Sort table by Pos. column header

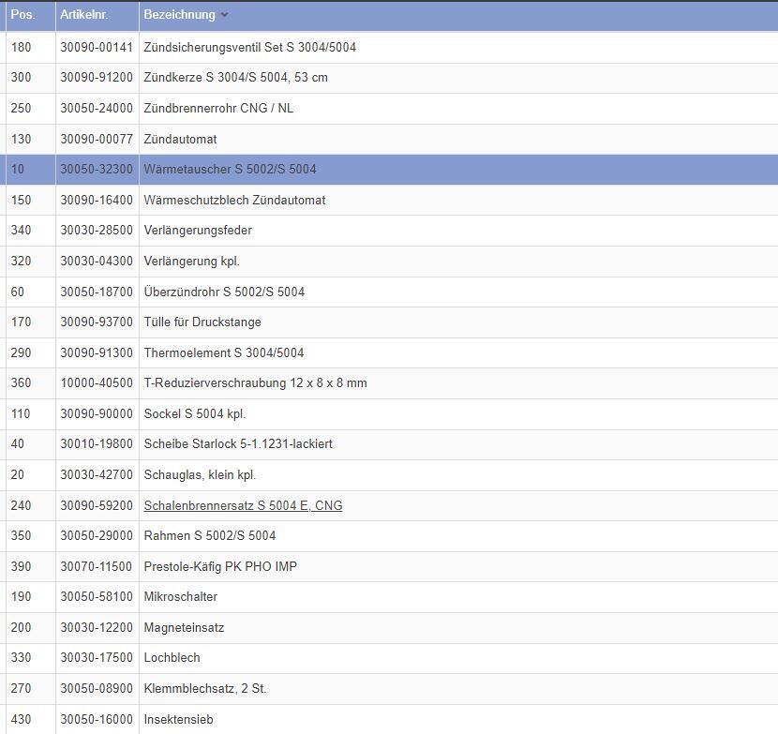pos(22,15)
